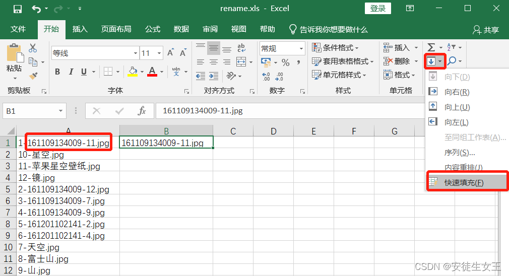Toggle Italic formatting
The width and height of the screenshot is (509, 276).
tap(71, 72)
